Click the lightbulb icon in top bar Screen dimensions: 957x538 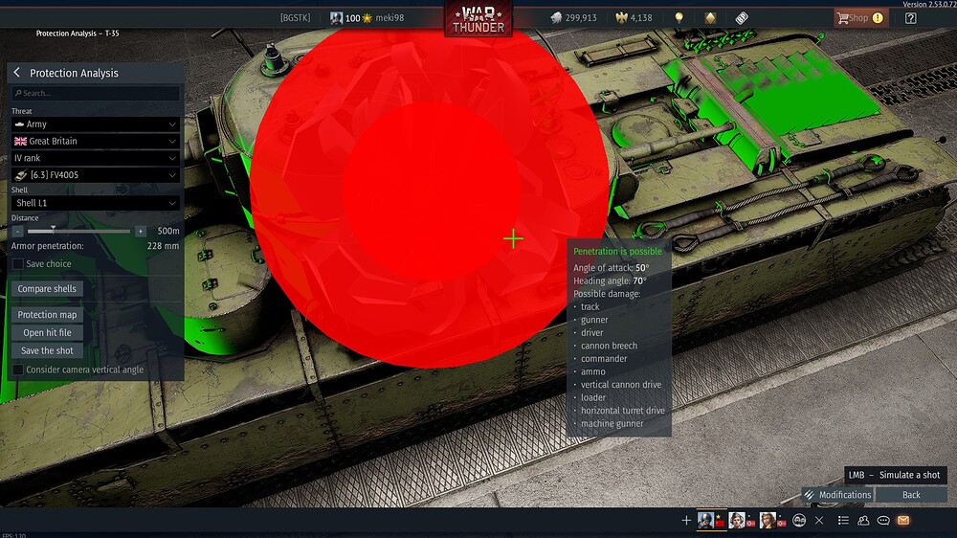pos(679,18)
